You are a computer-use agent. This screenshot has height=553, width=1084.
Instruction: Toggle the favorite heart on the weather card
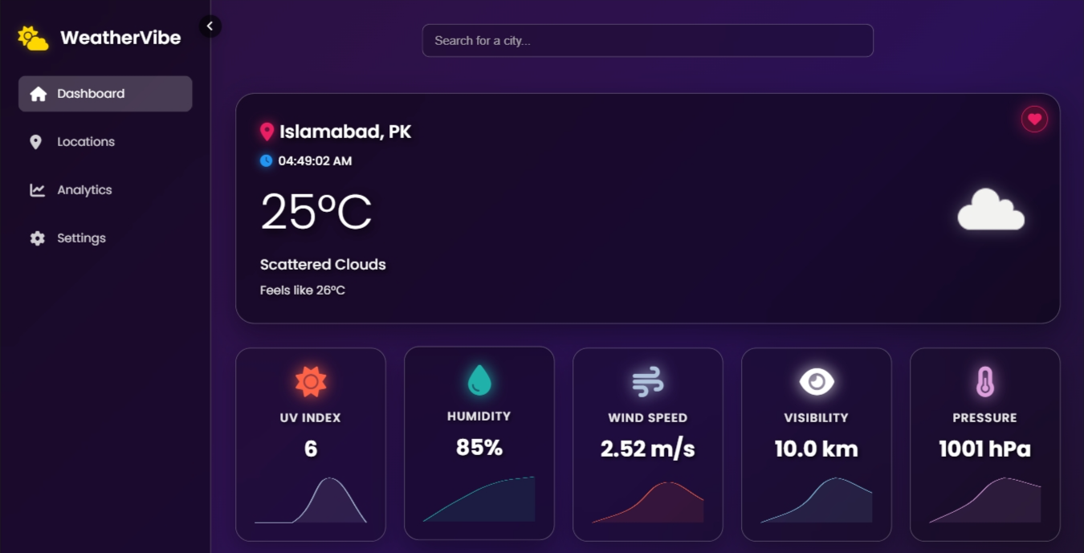(x=1034, y=120)
